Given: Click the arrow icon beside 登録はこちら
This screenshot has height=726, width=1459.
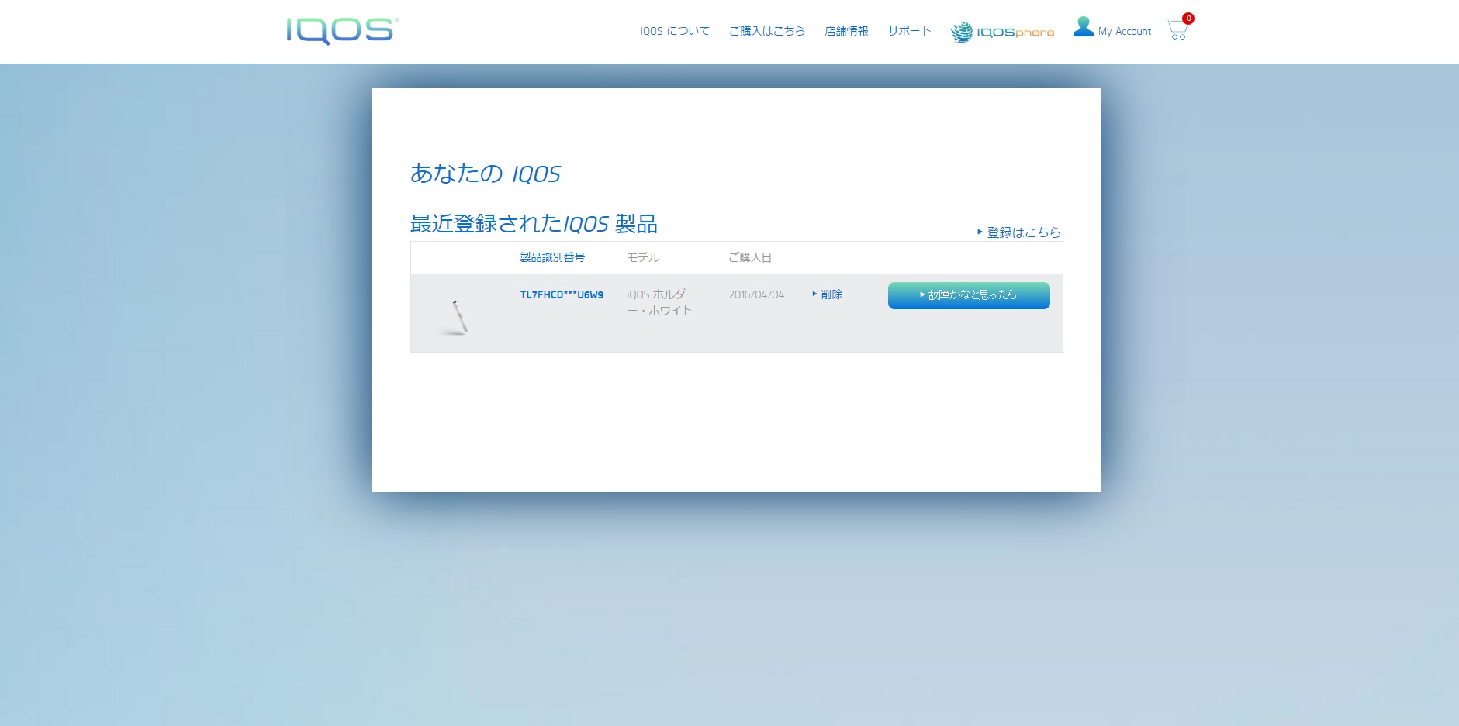Looking at the screenshot, I should point(979,232).
